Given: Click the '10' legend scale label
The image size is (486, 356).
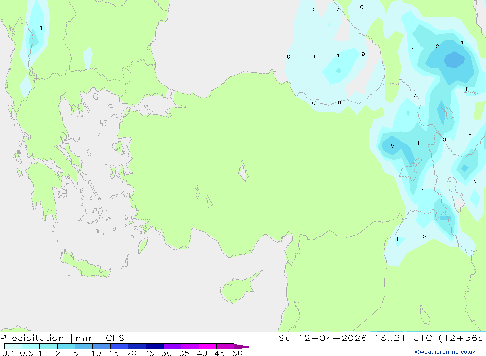Looking at the screenshot, I should (x=96, y=353).
